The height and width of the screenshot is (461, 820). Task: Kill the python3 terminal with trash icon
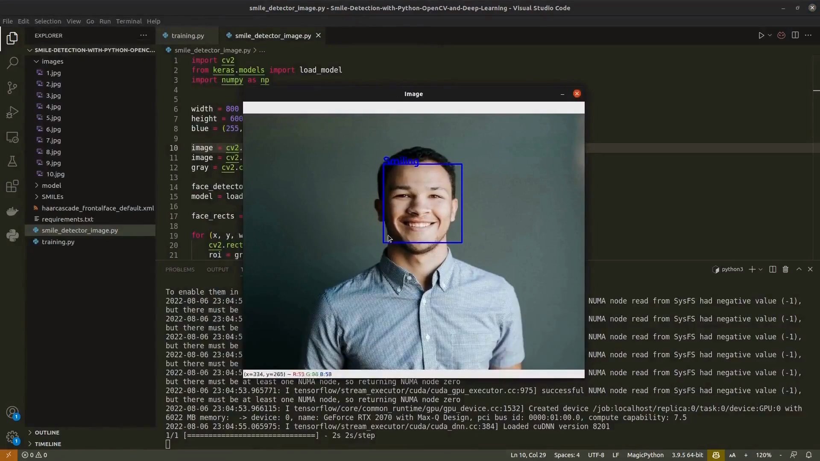[x=785, y=269]
